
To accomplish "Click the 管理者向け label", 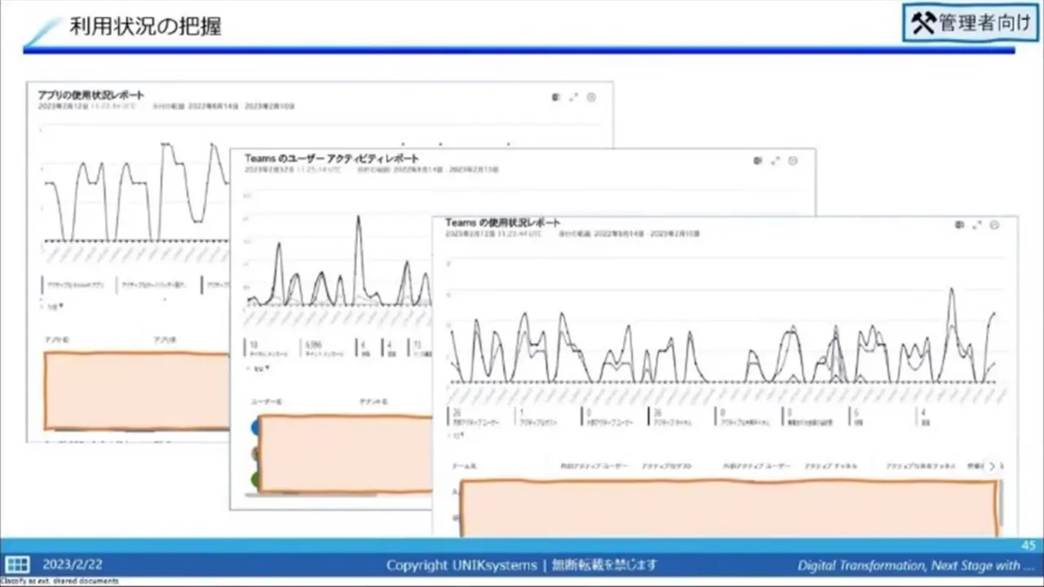I will (x=984, y=23).
